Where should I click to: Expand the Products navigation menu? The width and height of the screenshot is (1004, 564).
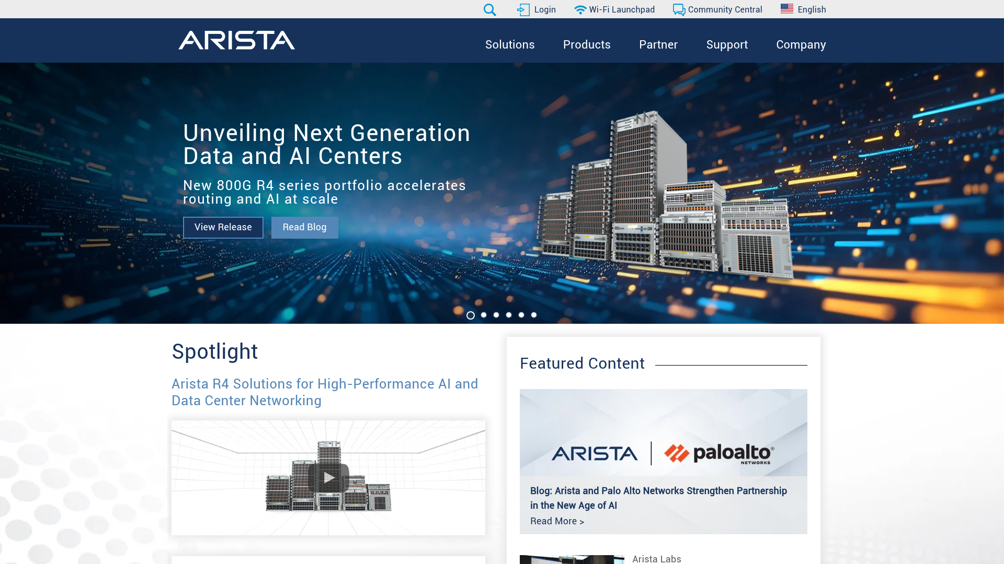587,45
